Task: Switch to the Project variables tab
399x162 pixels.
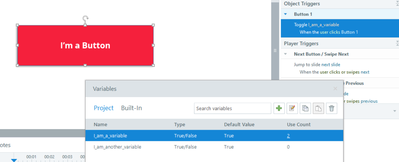Action: point(104,108)
